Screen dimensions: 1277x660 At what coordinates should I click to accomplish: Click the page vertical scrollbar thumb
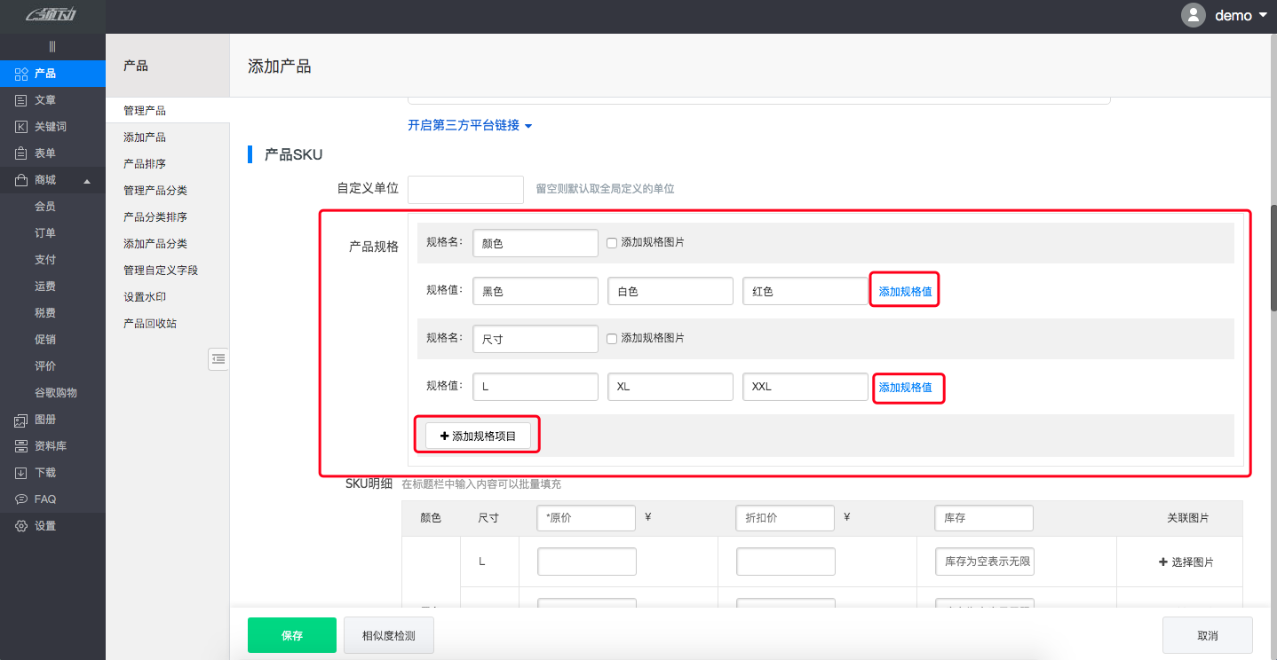click(x=1273, y=257)
